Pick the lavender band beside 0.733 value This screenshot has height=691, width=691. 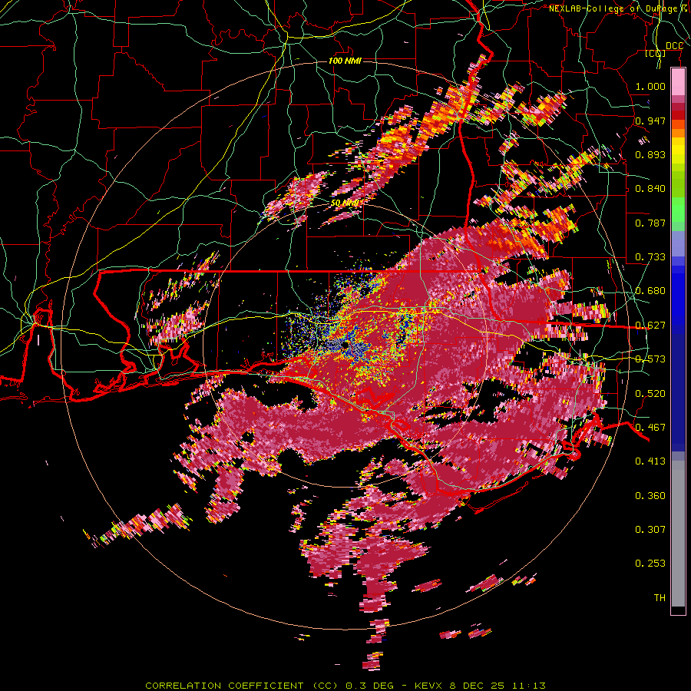678,243
